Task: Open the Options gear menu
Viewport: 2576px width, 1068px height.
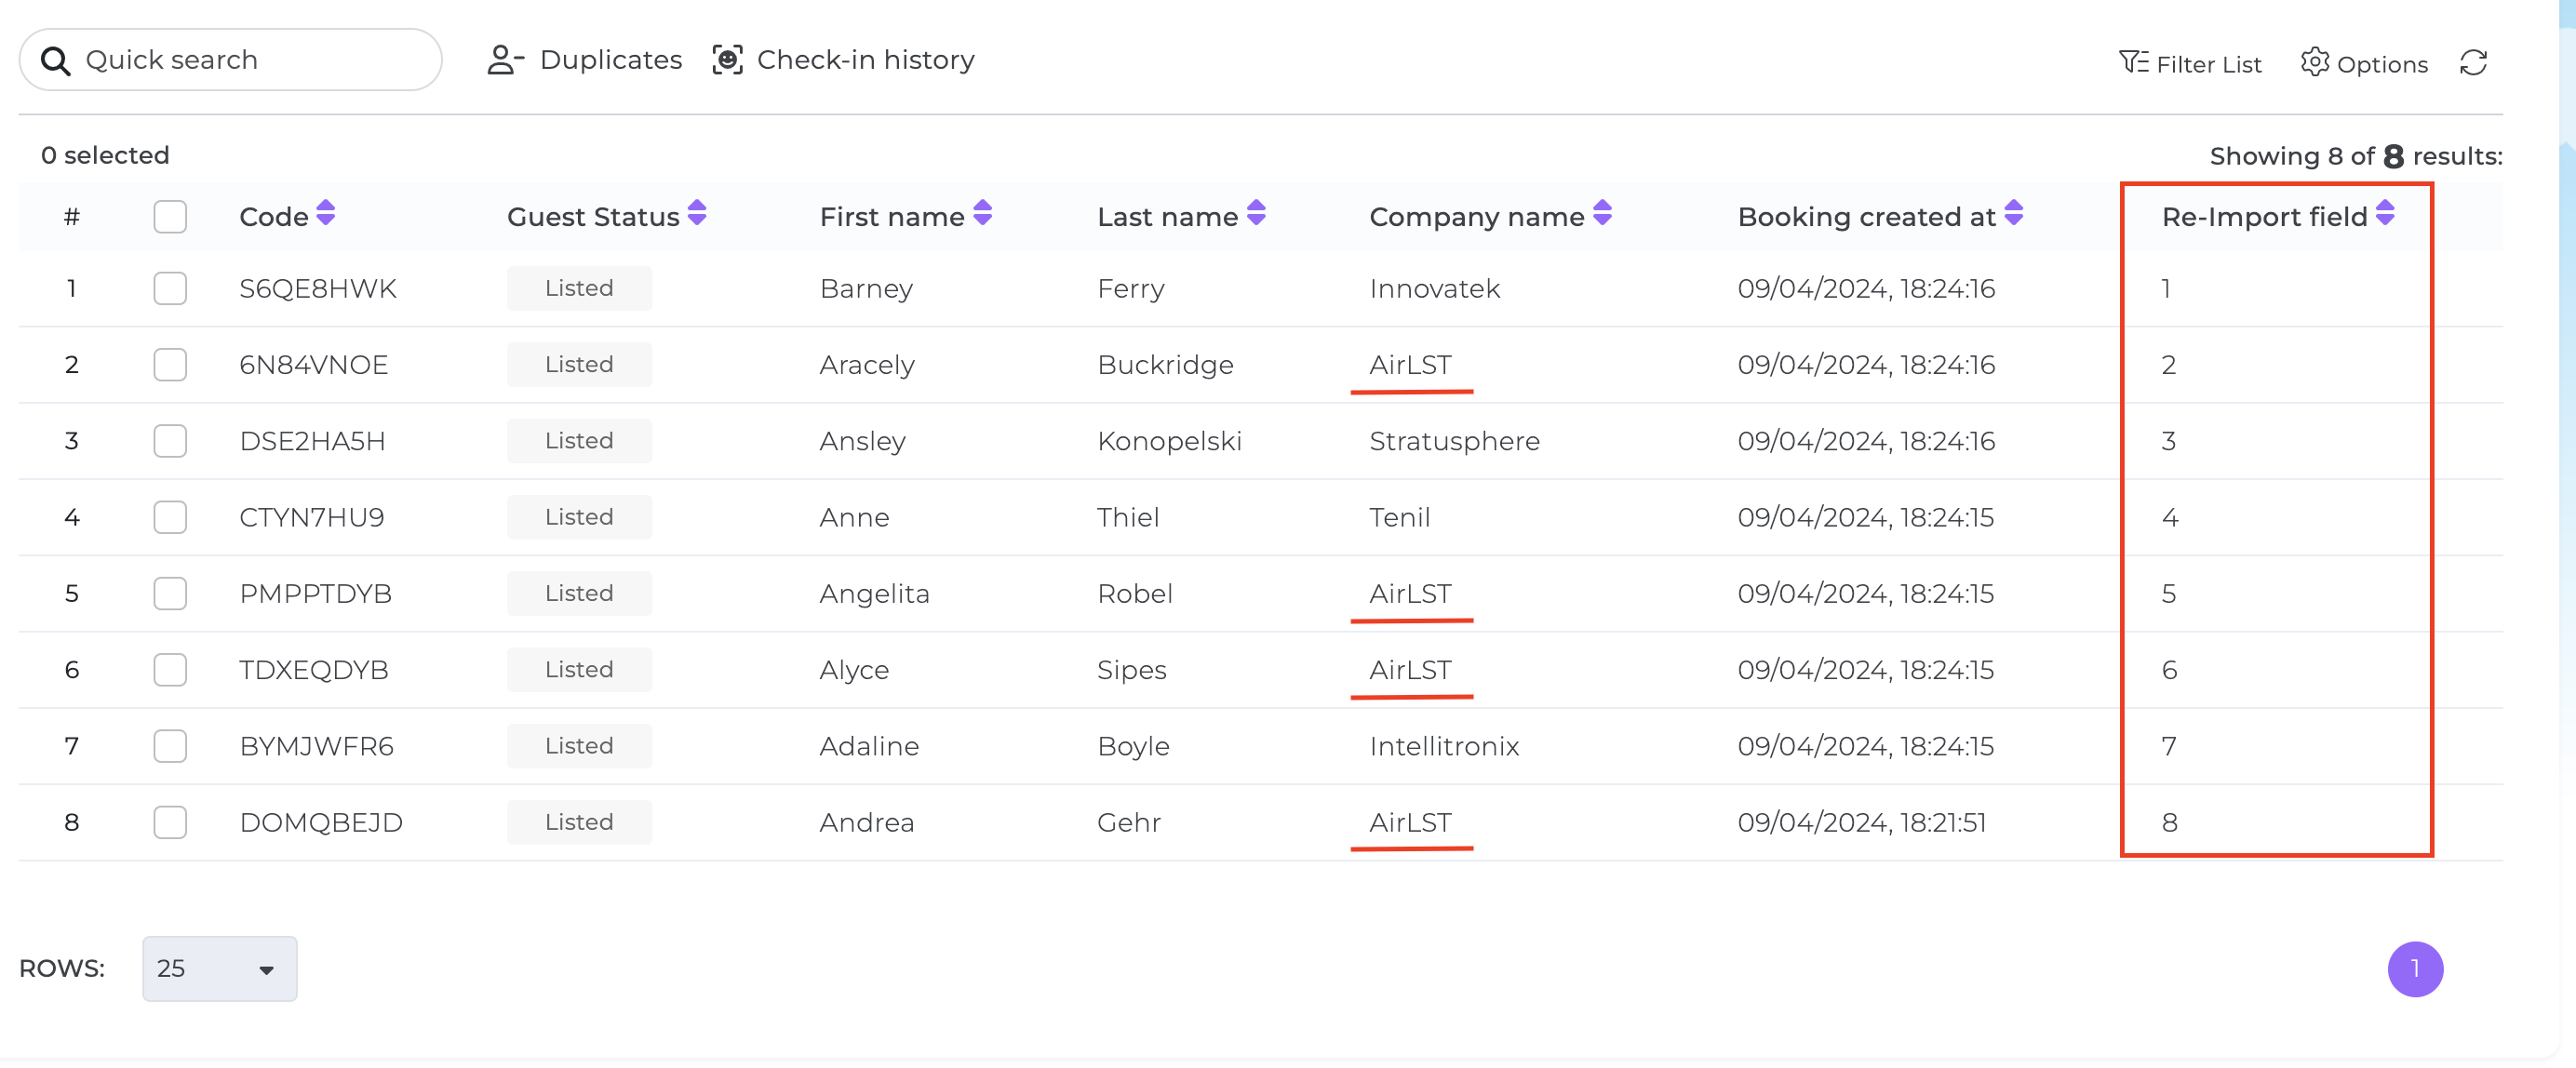Action: point(2363,63)
